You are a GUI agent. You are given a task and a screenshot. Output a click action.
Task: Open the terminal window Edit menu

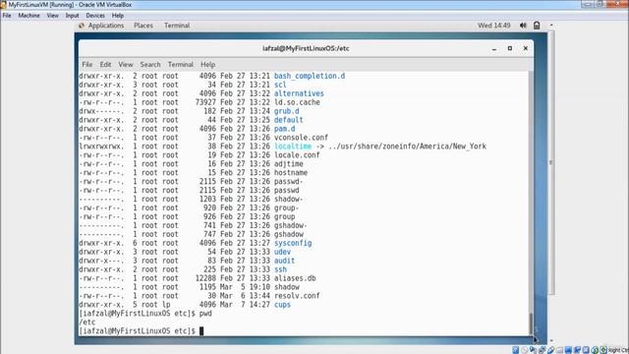pyautogui.click(x=105, y=64)
